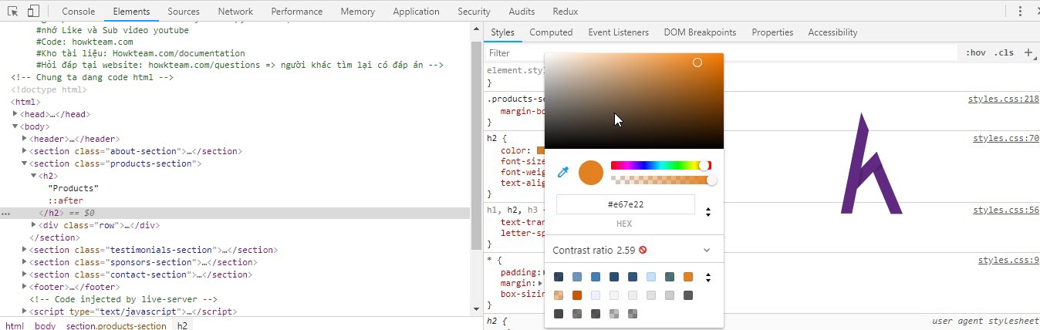Open the styles.css:56 source link
The image size is (1040, 330).
pos(1006,210)
